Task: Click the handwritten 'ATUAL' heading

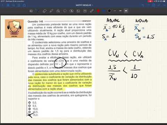Action: click(113, 20)
